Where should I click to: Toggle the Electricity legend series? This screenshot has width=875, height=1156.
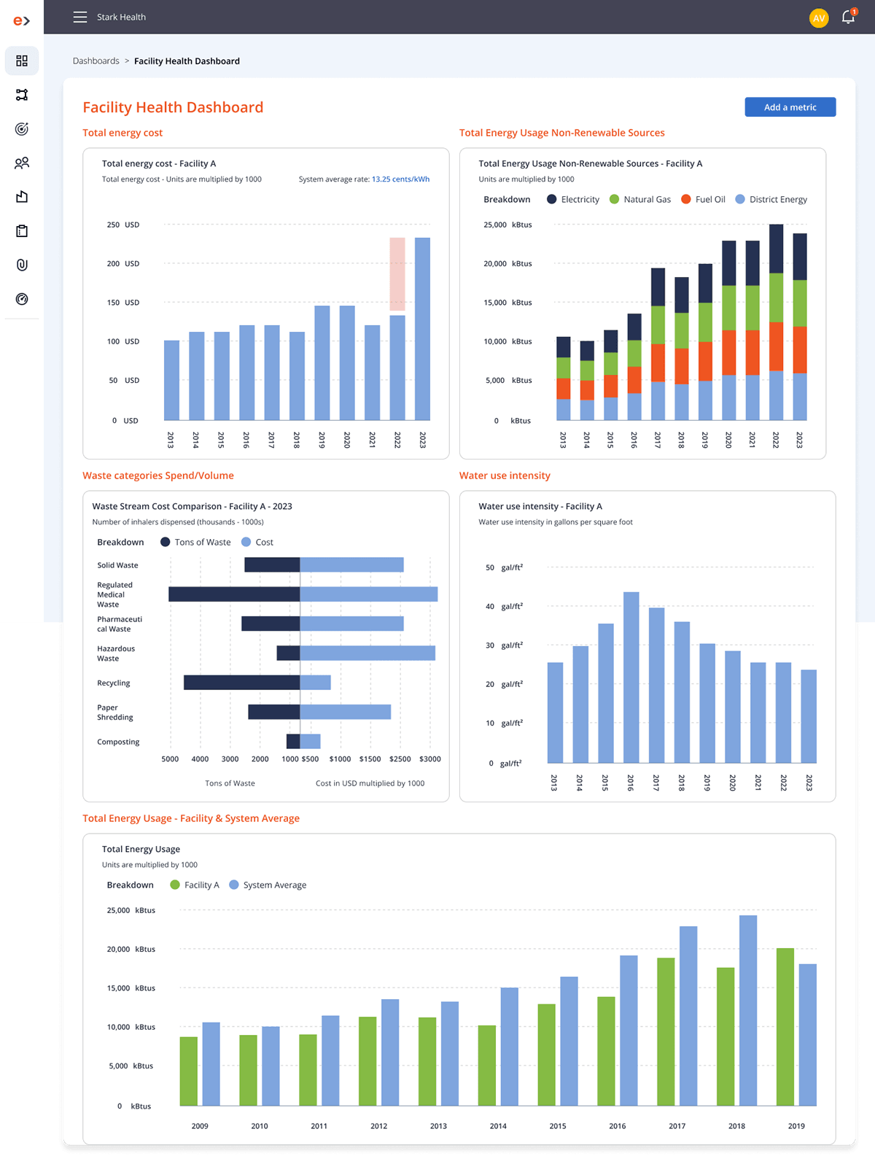click(573, 199)
